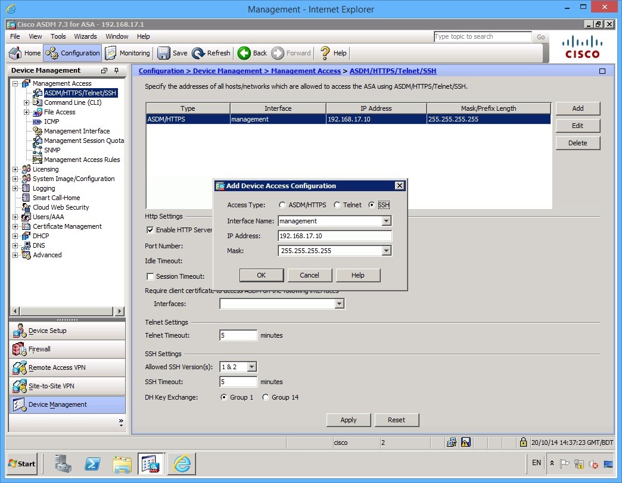This screenshot has width=622, height=483.
Task: Cancel the Add Device Access Configuration dialog
Action: tap(310, 275)
